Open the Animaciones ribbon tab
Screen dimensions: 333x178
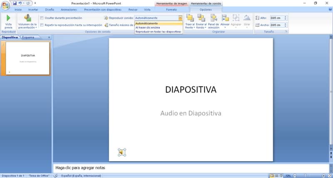click(69, 9)
